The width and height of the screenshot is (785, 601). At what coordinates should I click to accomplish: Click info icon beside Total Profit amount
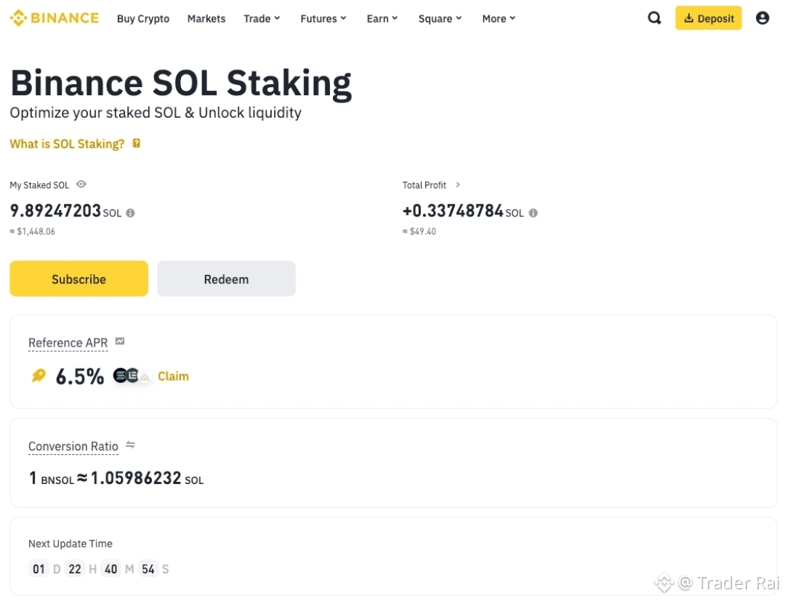coord(534,213)
